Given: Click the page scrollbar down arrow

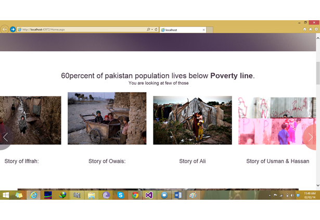Looking at the screenshot, I should pos(318,185).
